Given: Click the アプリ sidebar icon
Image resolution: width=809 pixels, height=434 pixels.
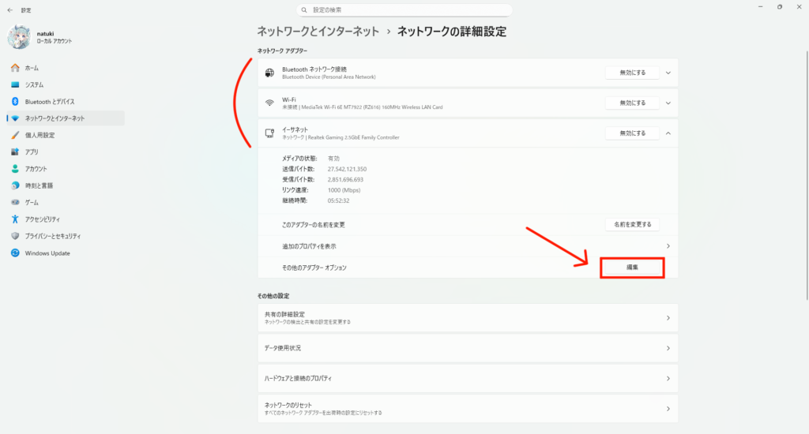Looking at the screenshot, I should coord(15,152).
